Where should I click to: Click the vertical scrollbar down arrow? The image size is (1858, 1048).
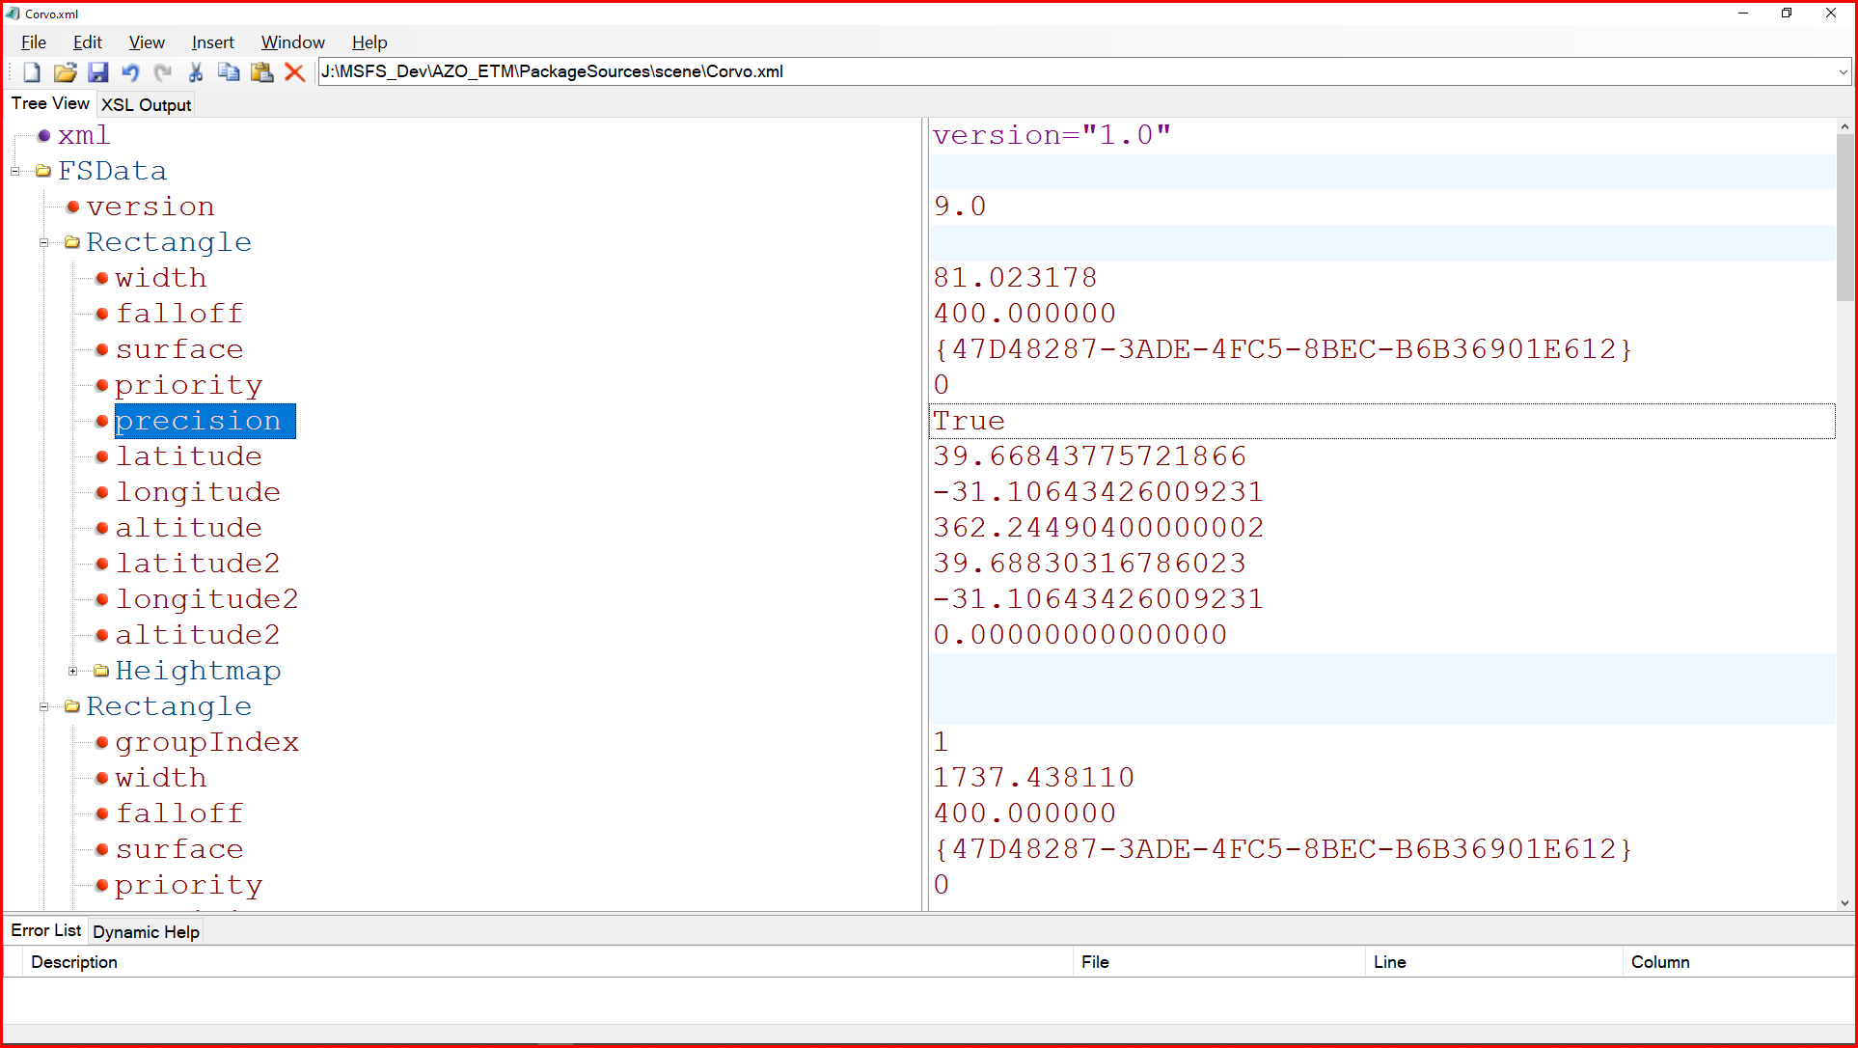pos(1844,903)
